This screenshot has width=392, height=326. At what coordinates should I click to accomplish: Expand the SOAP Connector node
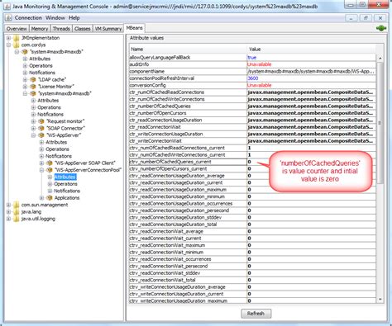(33, 128)
